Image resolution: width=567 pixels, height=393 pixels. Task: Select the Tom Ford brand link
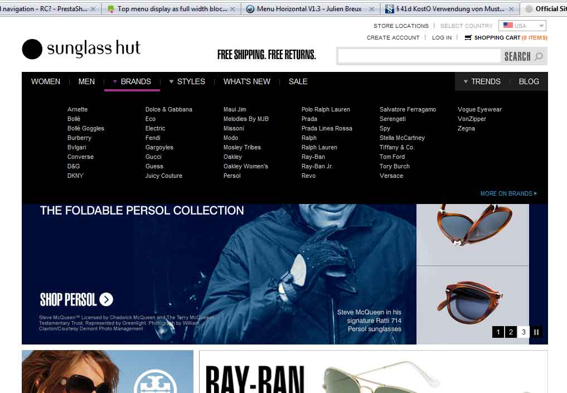point(392,157)
